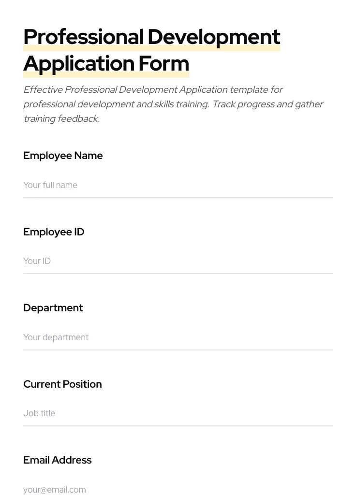Click the underline below the full name input
The image size is (356, 495).
(x=178, y=197)
